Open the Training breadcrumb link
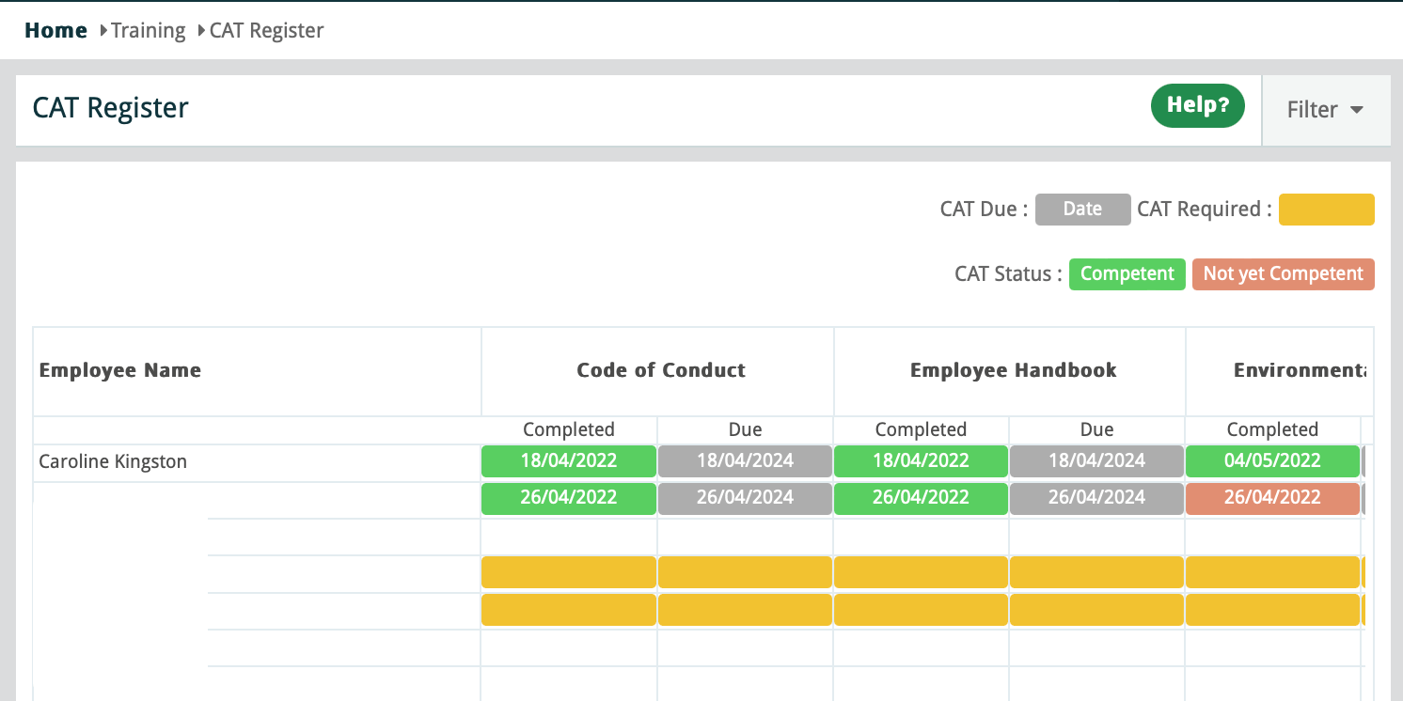1403x701 pixels. (x=148, y=30)
